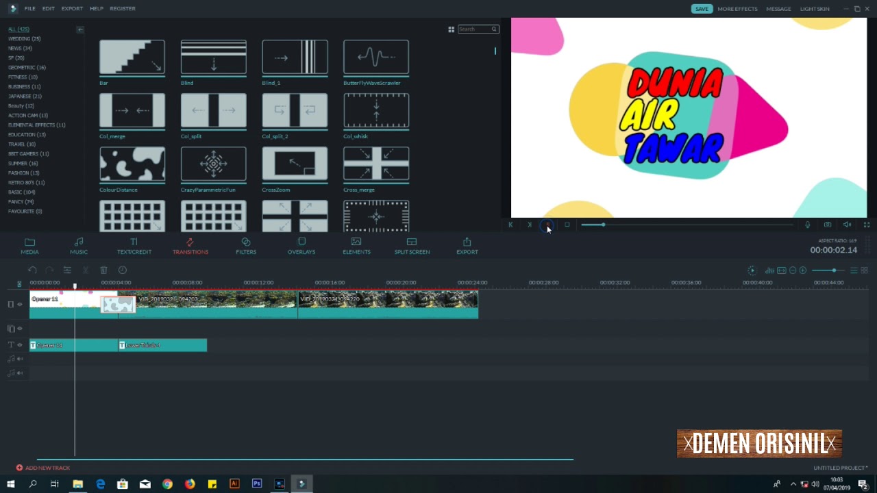Stop the preview playback
The image size is (877, 493).
click(567, 225)
